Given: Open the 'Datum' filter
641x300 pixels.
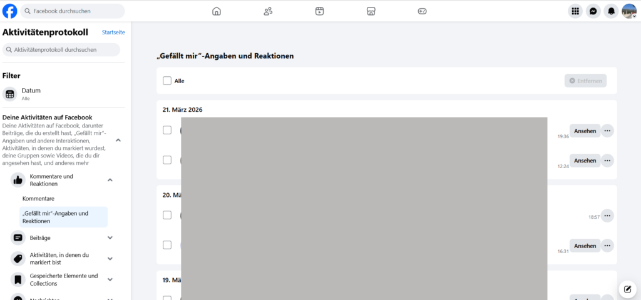Looking at the screenshot, I should (x=31, y=94).
